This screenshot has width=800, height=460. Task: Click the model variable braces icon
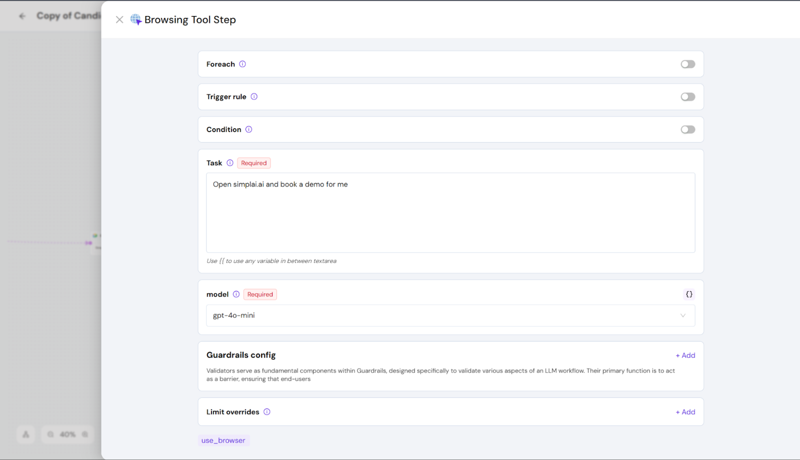click(689, 294)
